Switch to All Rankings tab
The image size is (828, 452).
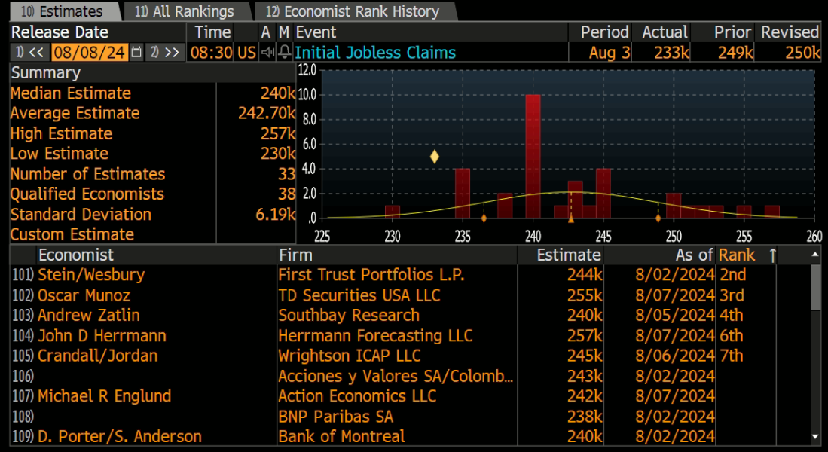coord(185,11)
